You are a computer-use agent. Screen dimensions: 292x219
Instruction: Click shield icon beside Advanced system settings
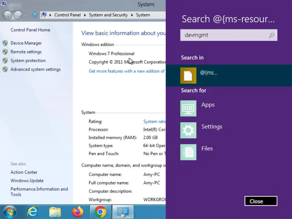point(5,69)
